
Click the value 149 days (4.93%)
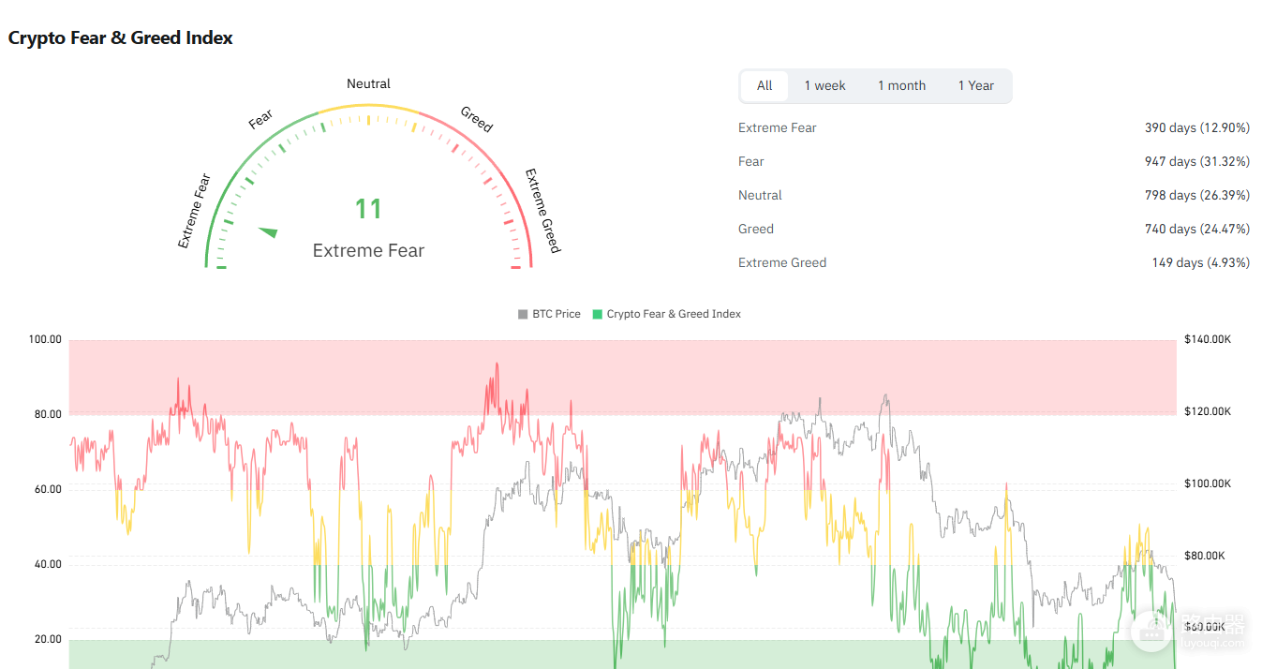1201,262
